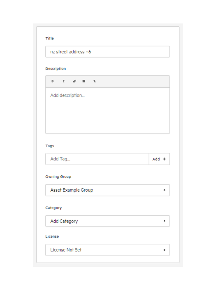Expand the Add Category dropdown
The height and width of the screenshot is (290, 220).
click(x=108, y=221)
